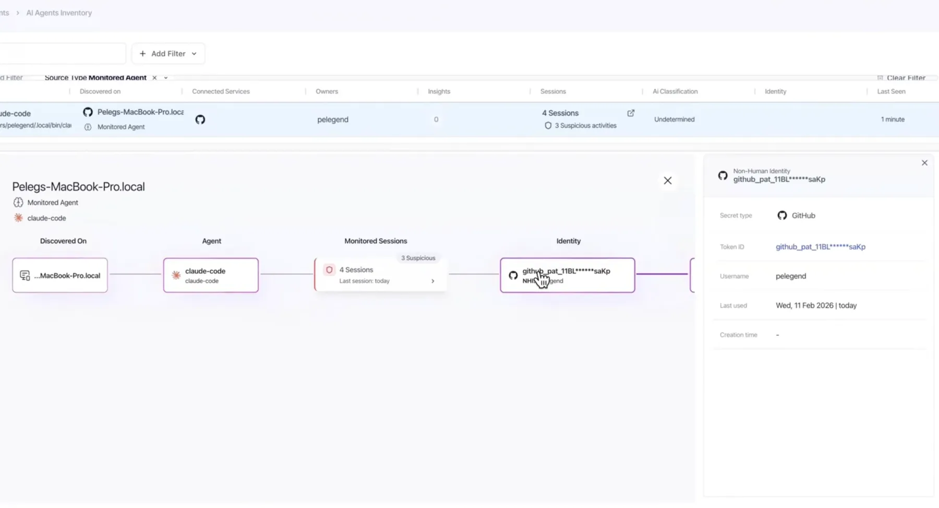Click the Ai Classification column header

[x=675, y=91]
